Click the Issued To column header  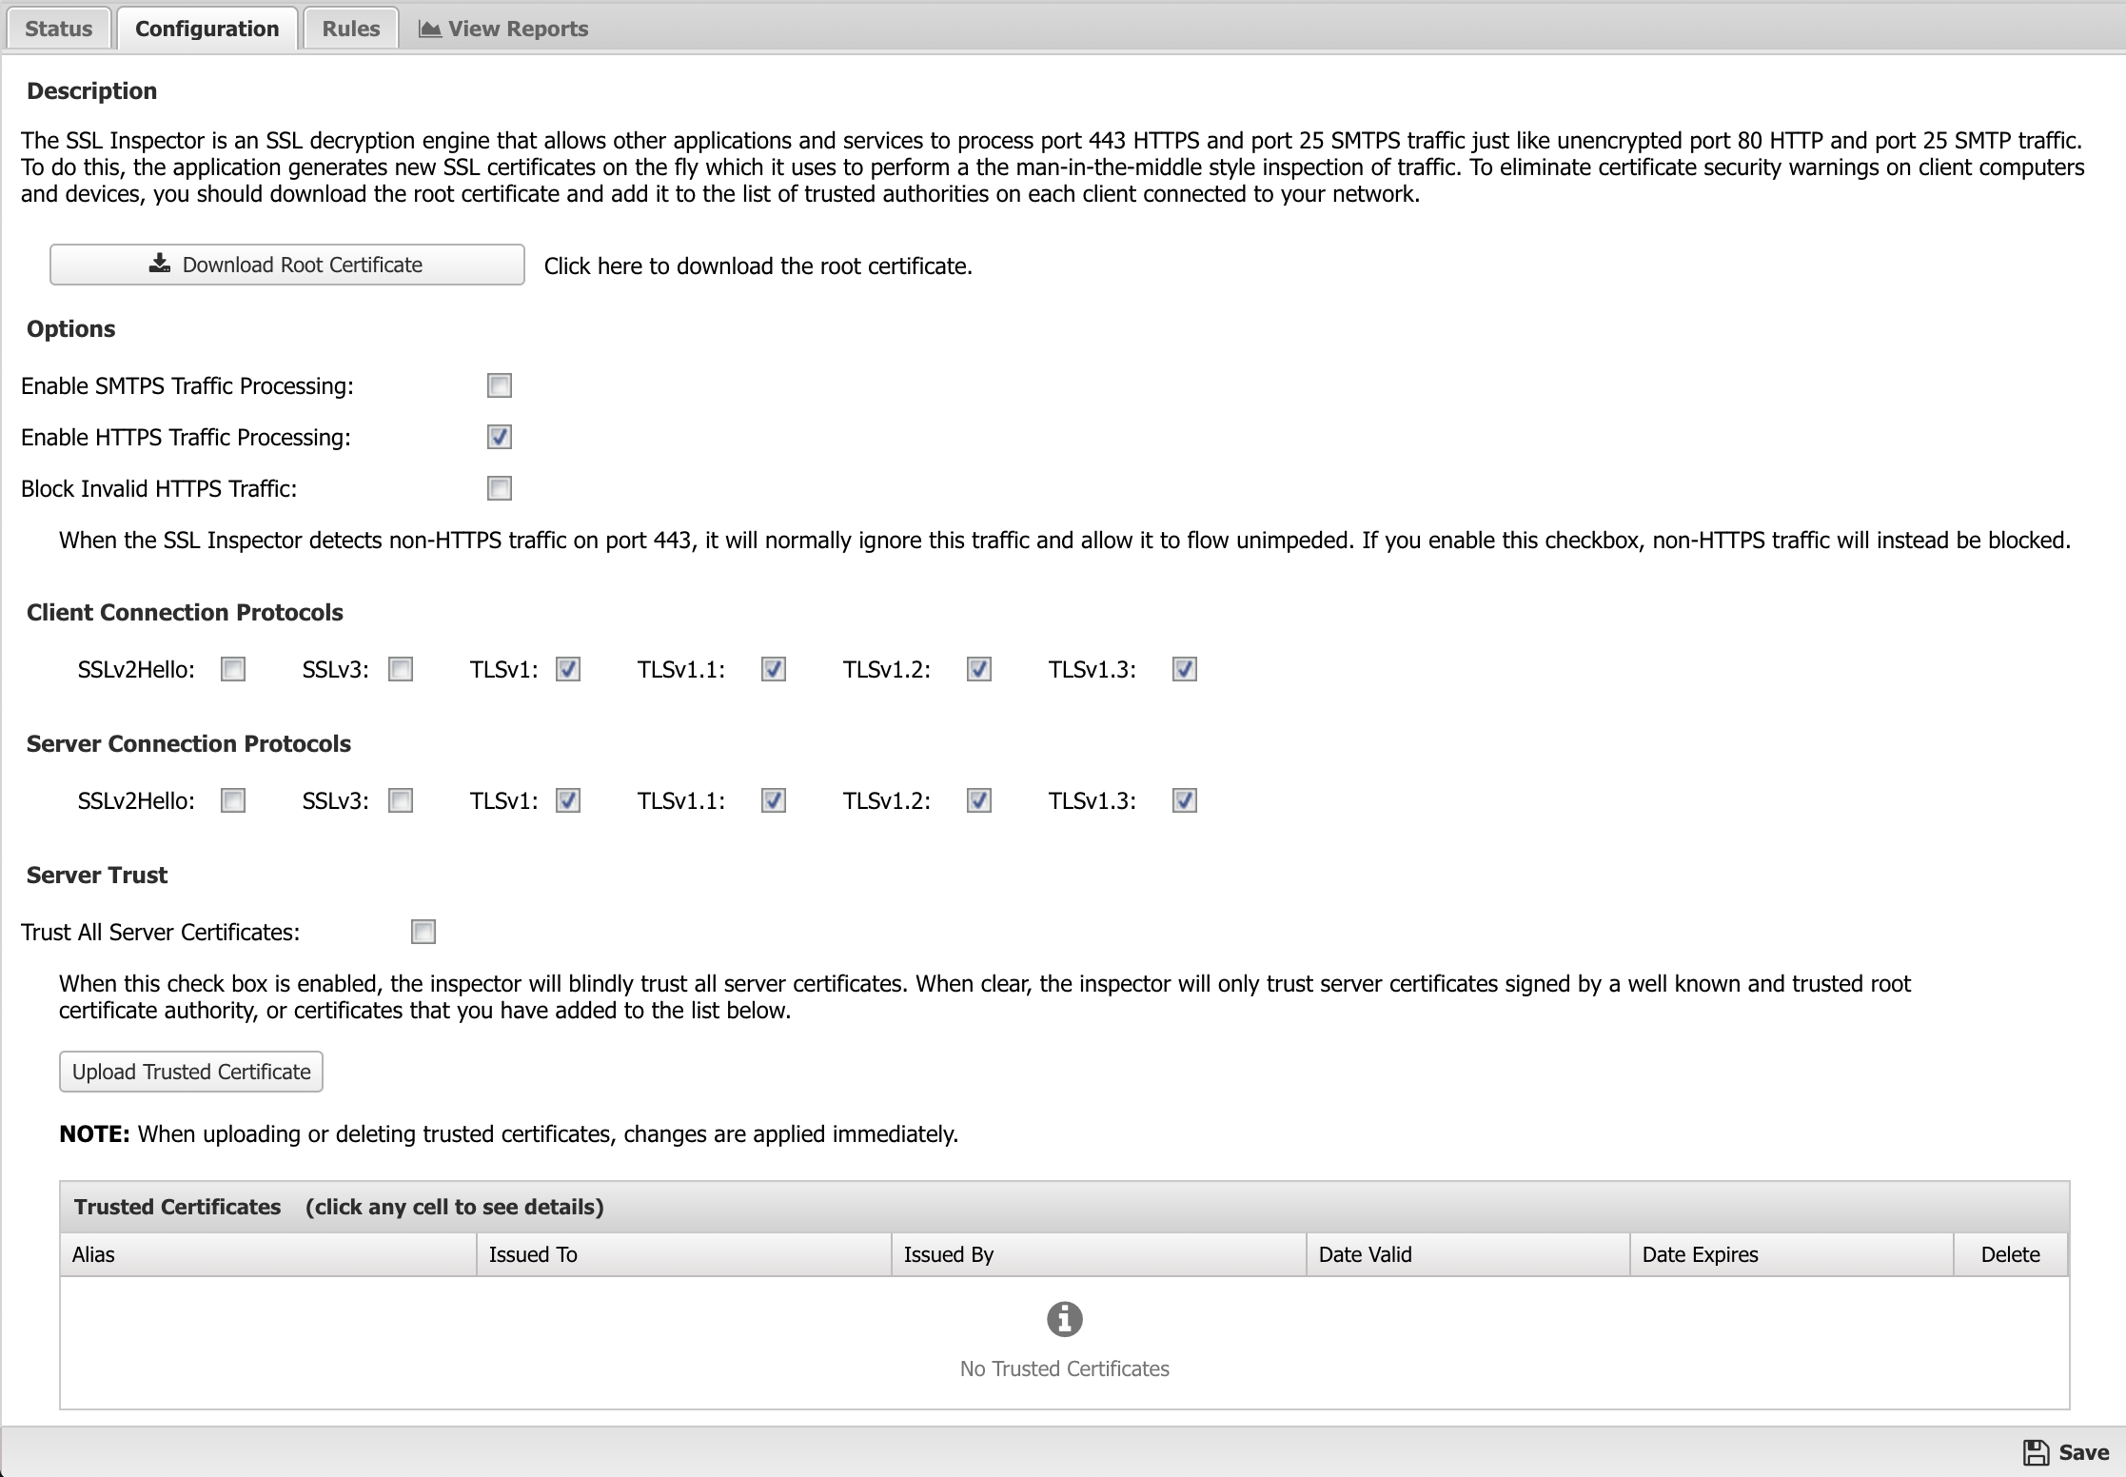pos(684,1254)
